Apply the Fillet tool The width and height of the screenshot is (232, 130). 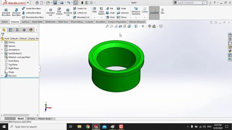(x=94, y=10)
